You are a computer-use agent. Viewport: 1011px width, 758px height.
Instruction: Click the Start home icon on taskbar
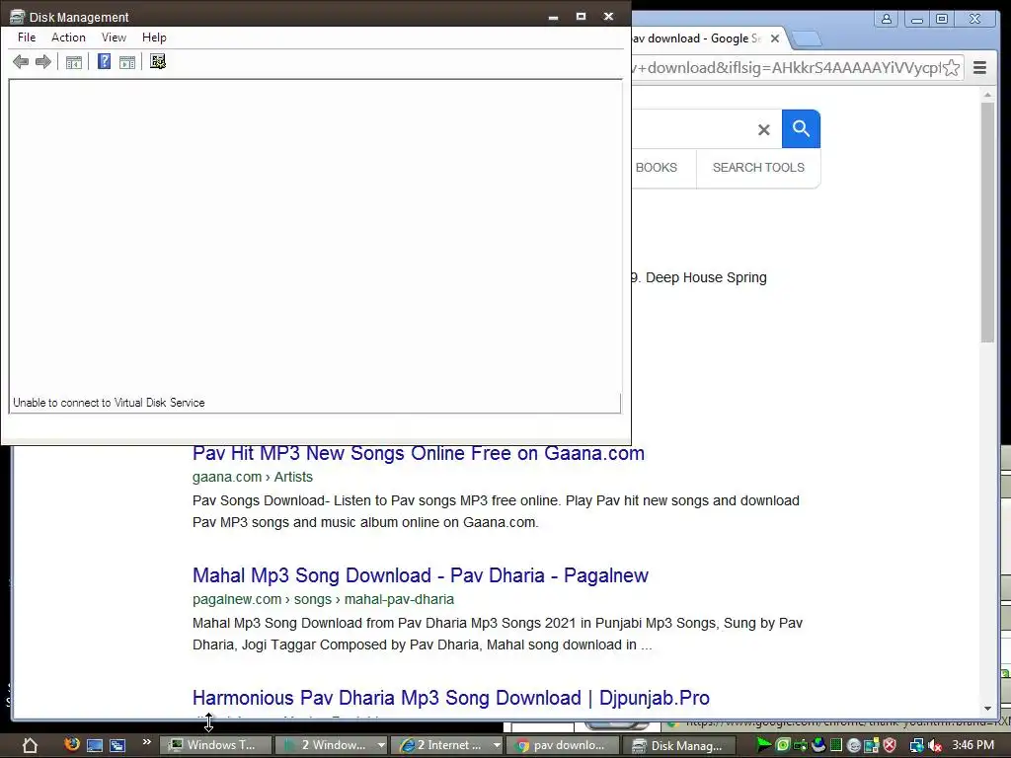coord(31,746)
